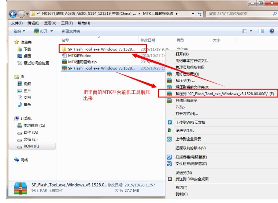Screen dimensions: 278x203
Task: Click the refresh button beside the address bar
Action: (x=200, y=14)
